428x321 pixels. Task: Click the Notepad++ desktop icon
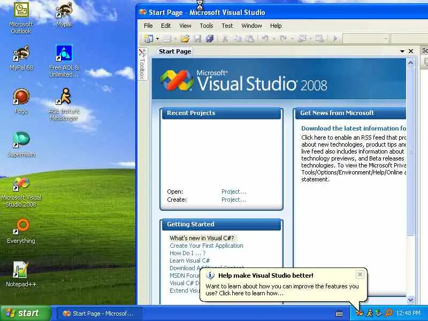click(21, 274)
